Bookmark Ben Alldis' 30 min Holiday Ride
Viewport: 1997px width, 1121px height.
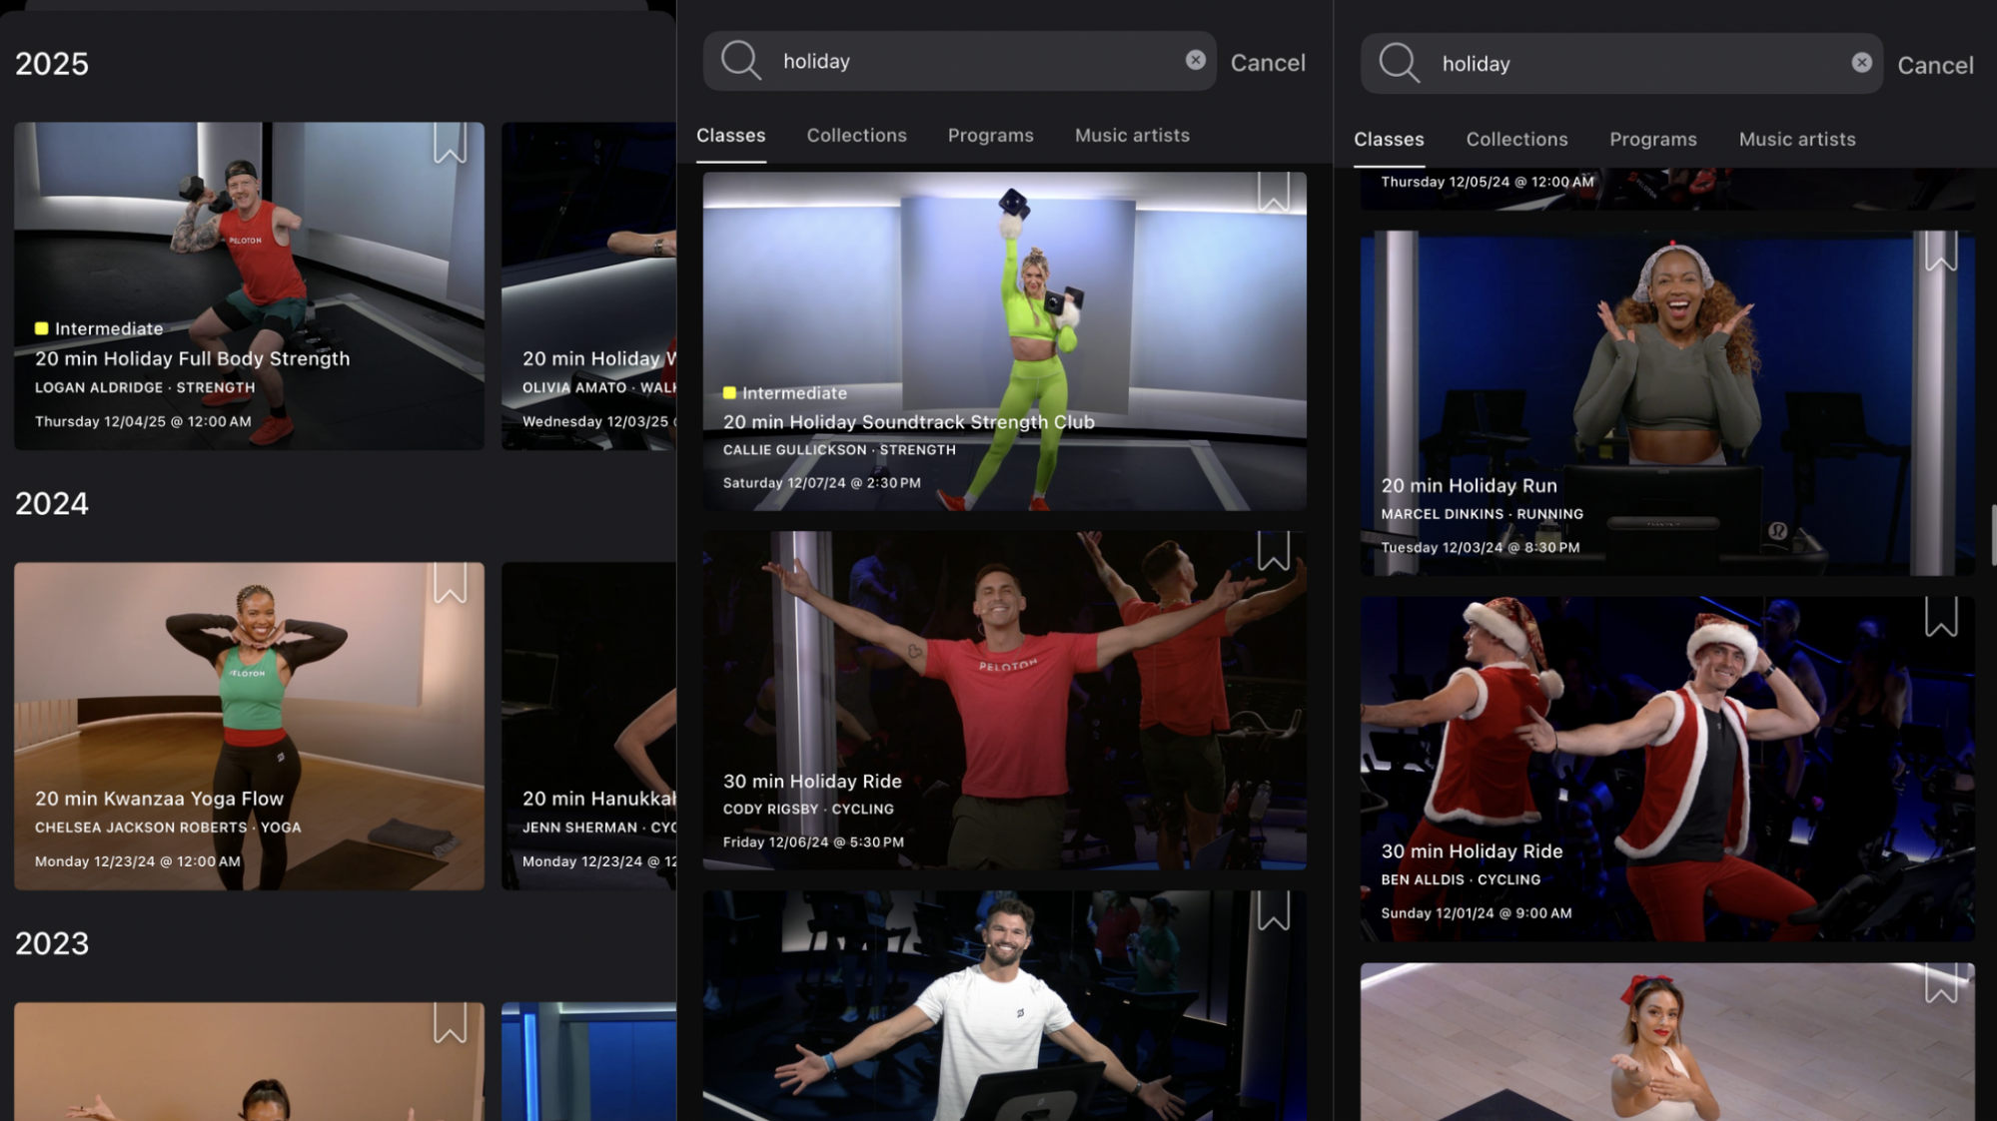click(x=1940, y=617)
